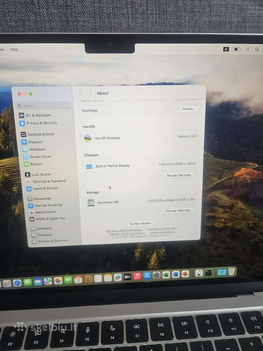Open Privacy & Security settings

[x=38, y=123]
